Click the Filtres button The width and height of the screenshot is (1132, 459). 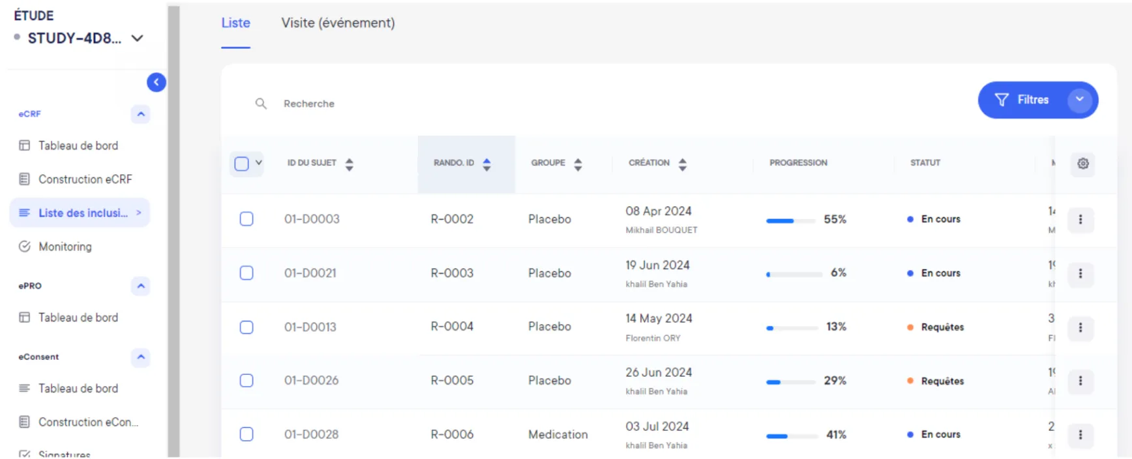click(1037, 100)
